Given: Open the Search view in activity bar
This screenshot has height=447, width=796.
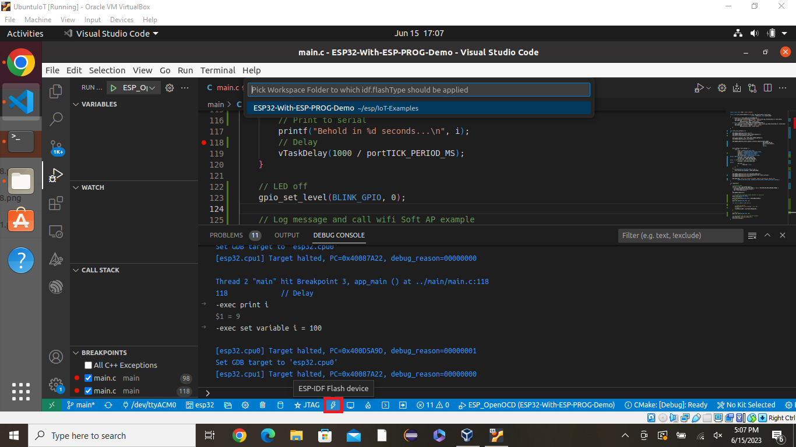Looking at the screenshot, I should [56, 119].
